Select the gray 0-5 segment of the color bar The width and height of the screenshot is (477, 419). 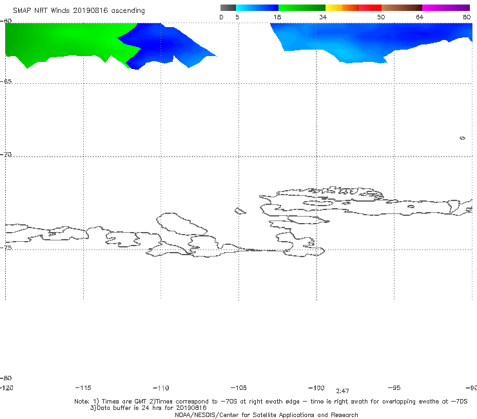pyautogui.click(x=228, y=8)
